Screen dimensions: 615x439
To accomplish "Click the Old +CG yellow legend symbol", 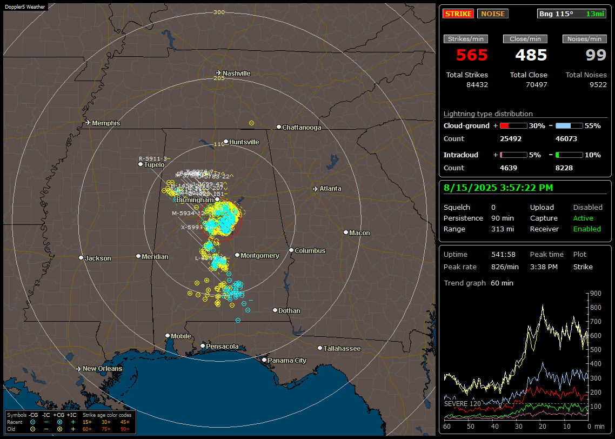I will pyautogui.click(x=59, y=429).
